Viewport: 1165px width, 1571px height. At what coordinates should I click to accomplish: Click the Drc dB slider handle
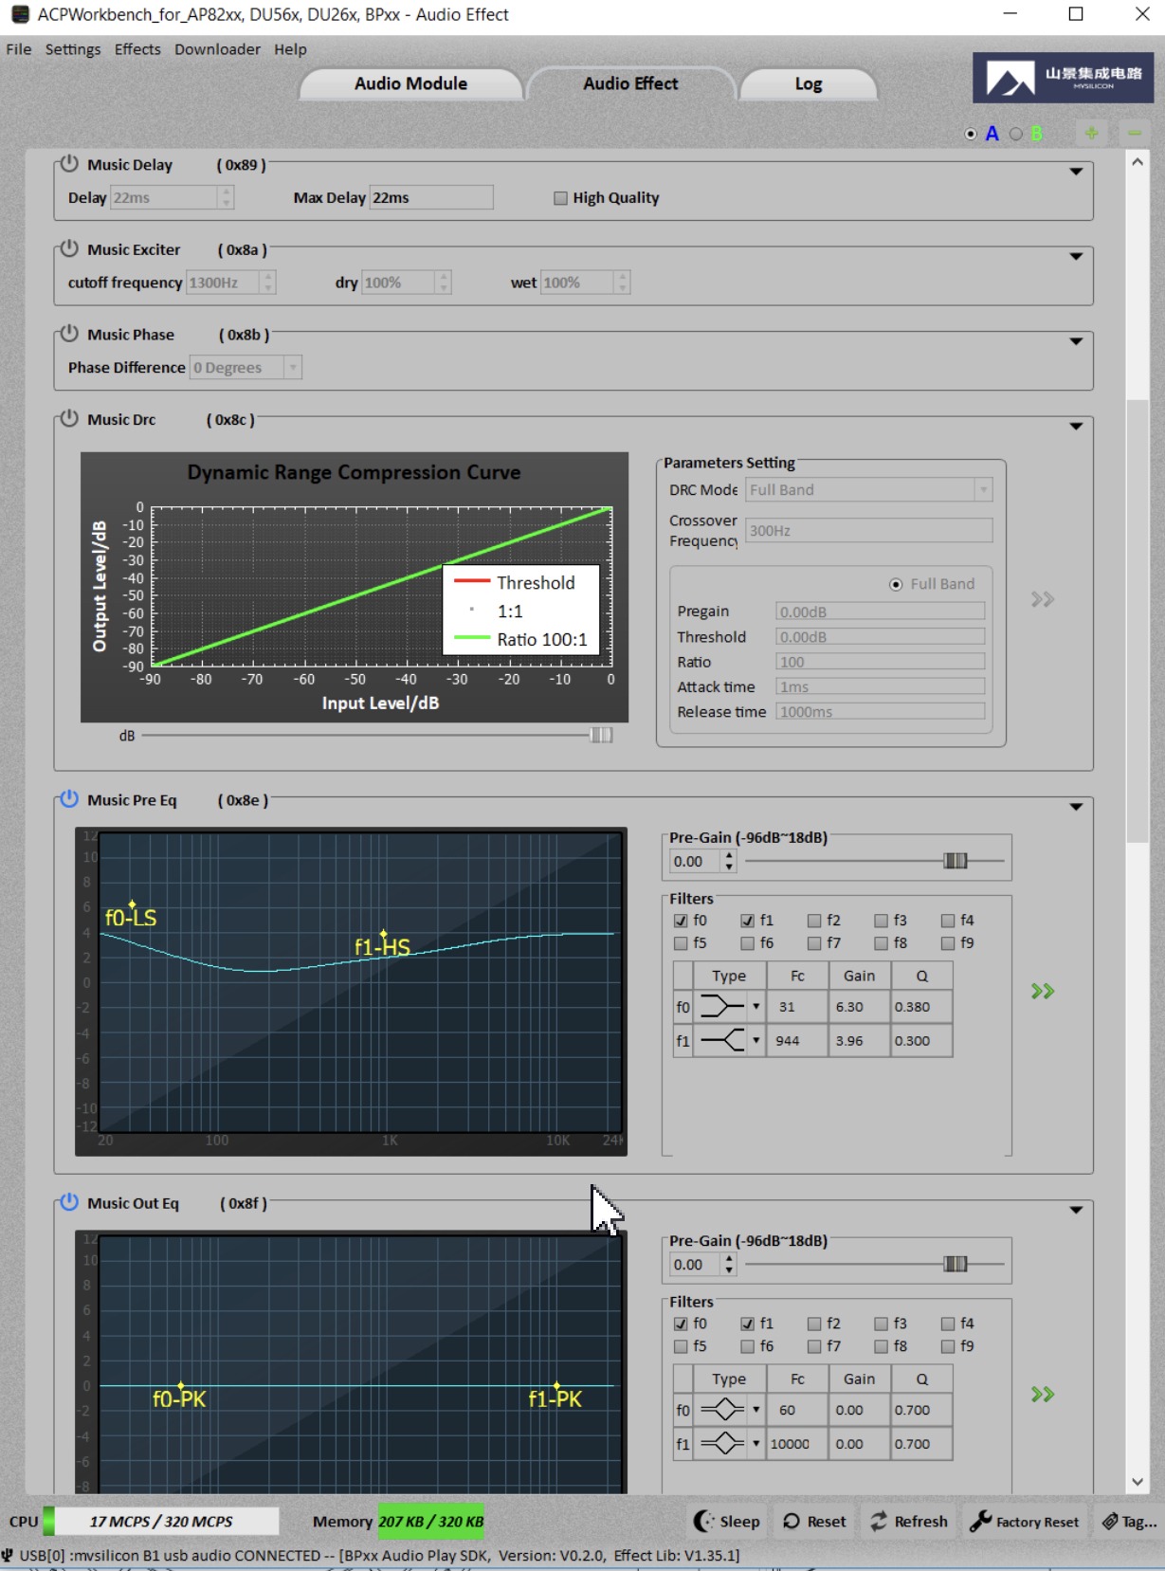pyautogui.click(x=601, y=735)
